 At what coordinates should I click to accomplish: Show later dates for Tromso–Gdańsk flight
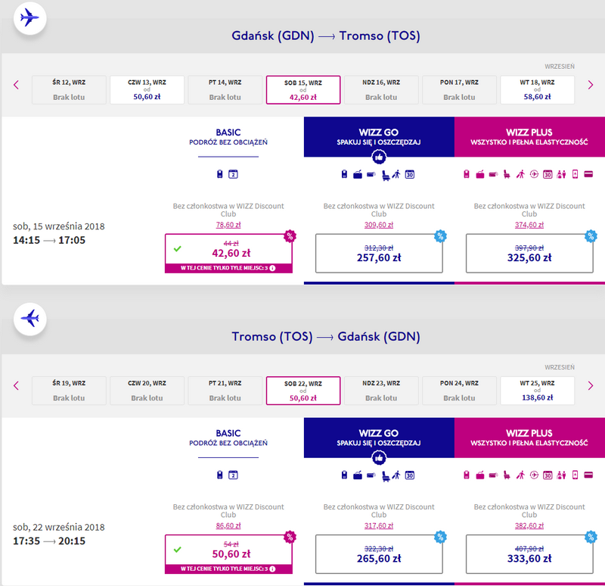(591, 385)
